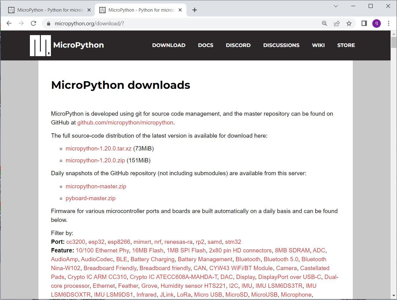Filter by port nrf
Image resolution: width=397 pixels, height=300 pixels.
point(158,242)
